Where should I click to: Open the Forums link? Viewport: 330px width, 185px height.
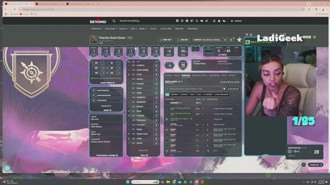tap(153, 29)
